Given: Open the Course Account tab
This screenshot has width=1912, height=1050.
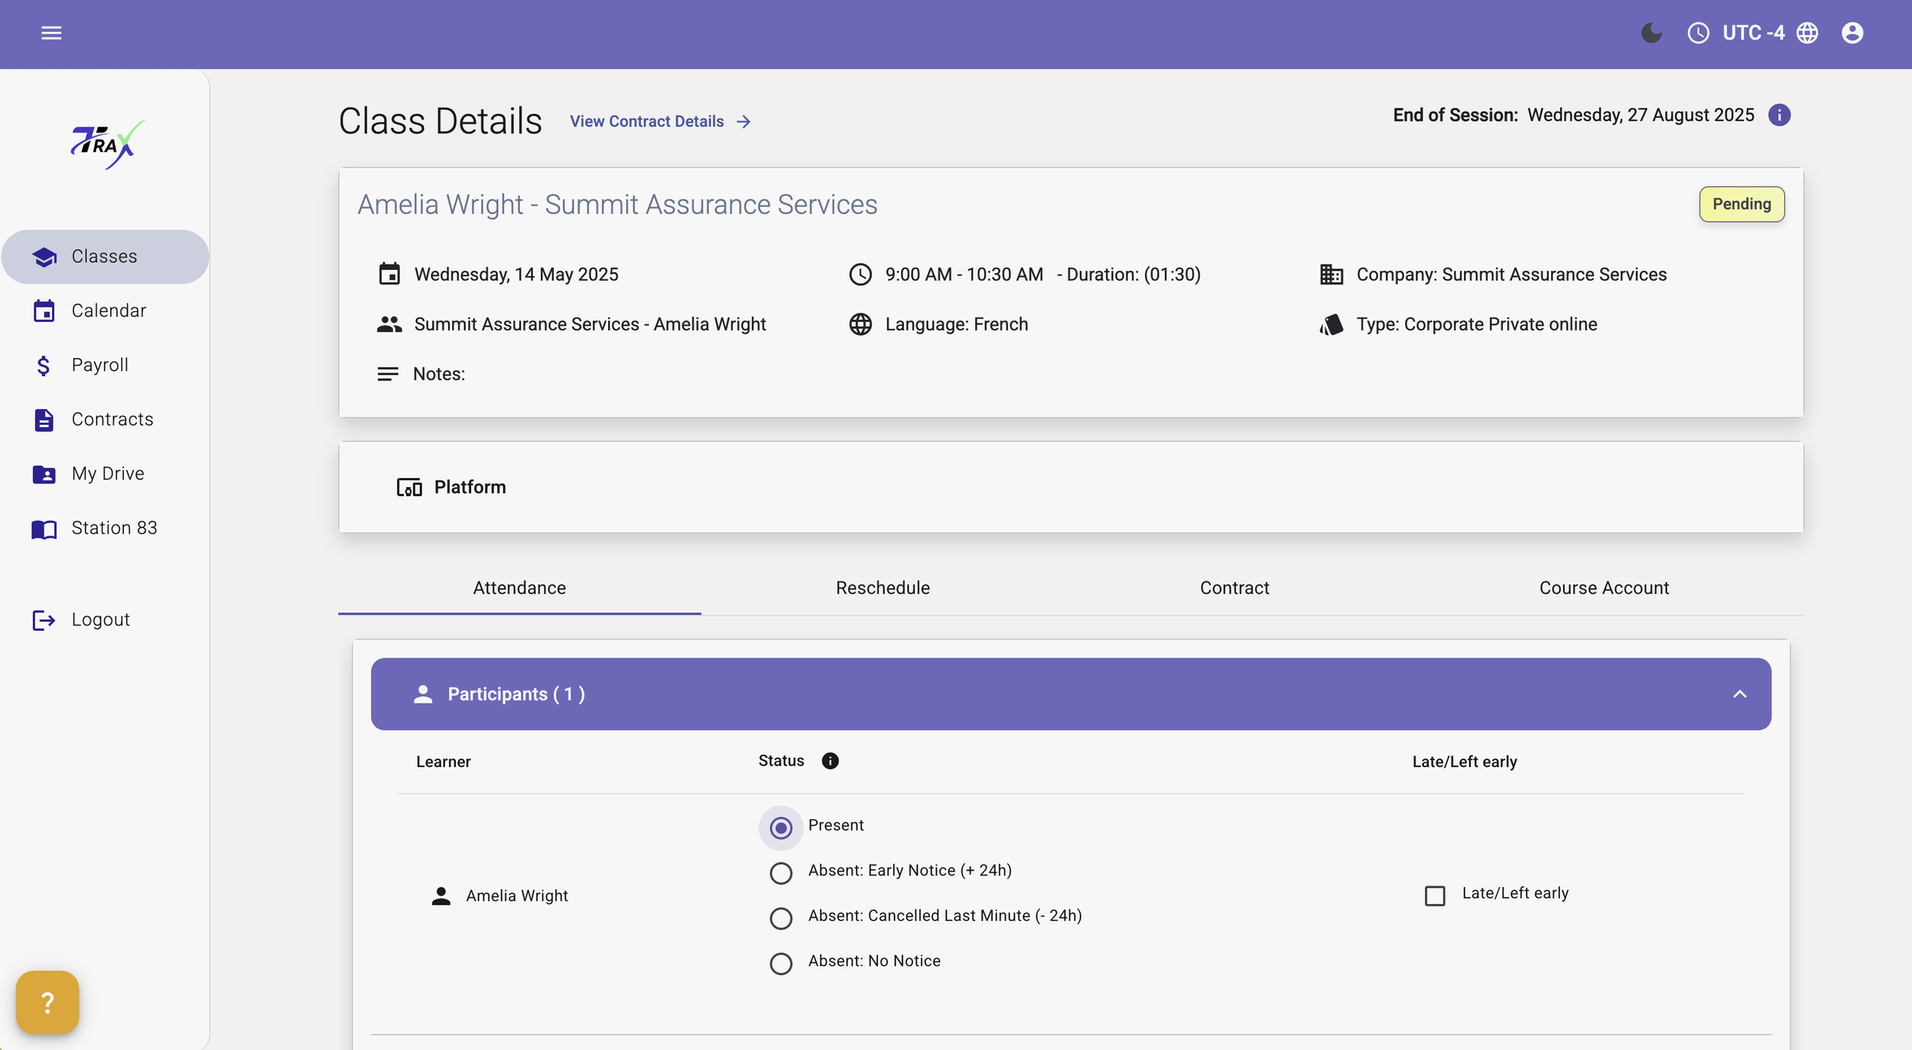Looking at the screenshot, I should click(x=1604, y=588).
